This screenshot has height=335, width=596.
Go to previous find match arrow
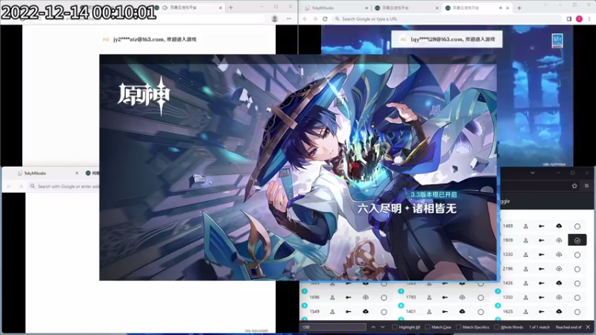pos(373,327)
